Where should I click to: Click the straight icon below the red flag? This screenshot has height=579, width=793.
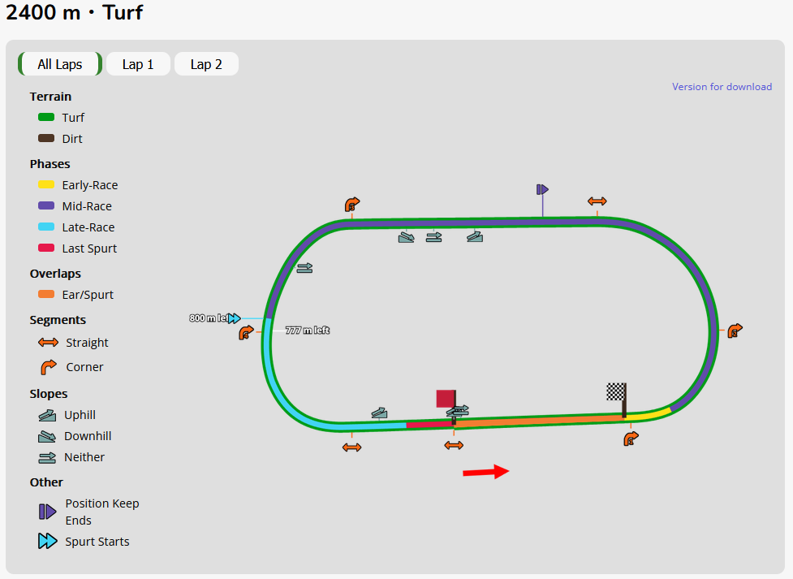point(454,445)
